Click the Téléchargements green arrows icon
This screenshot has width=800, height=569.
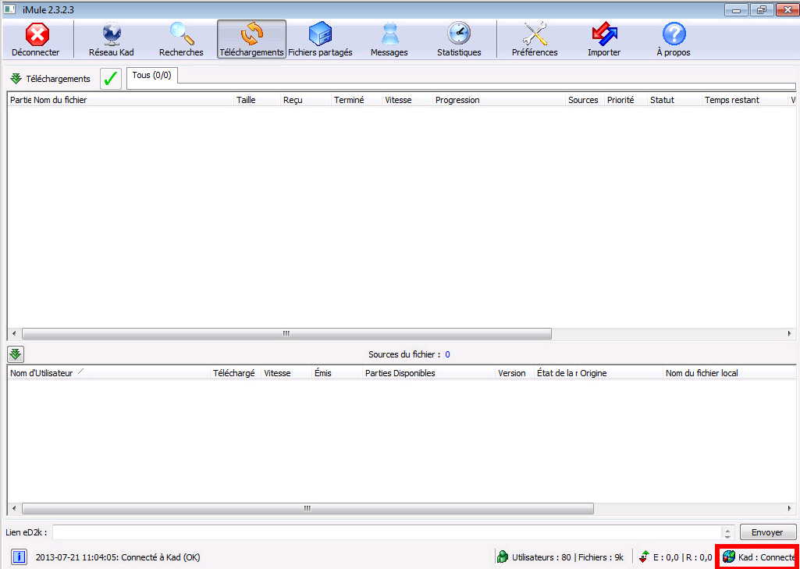[16, 79]
